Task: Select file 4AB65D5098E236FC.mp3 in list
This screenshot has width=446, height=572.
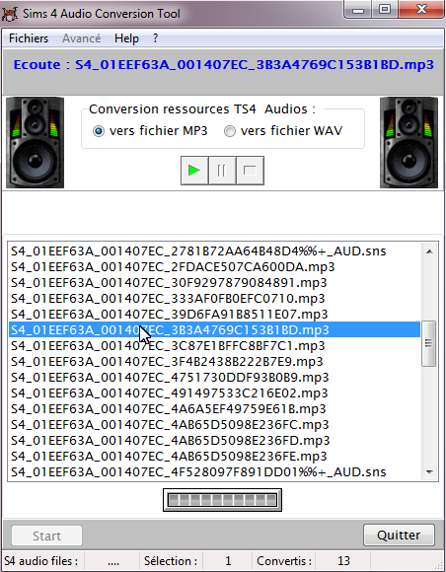Action: pos(214,425)
